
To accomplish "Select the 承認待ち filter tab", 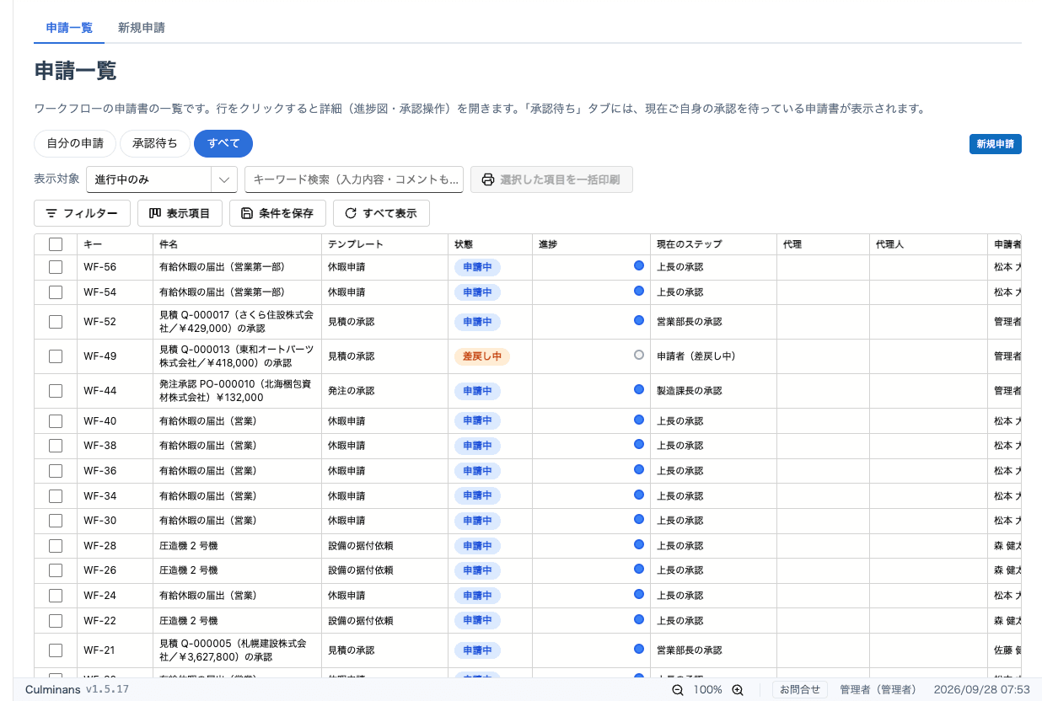I will coord(155,143).
